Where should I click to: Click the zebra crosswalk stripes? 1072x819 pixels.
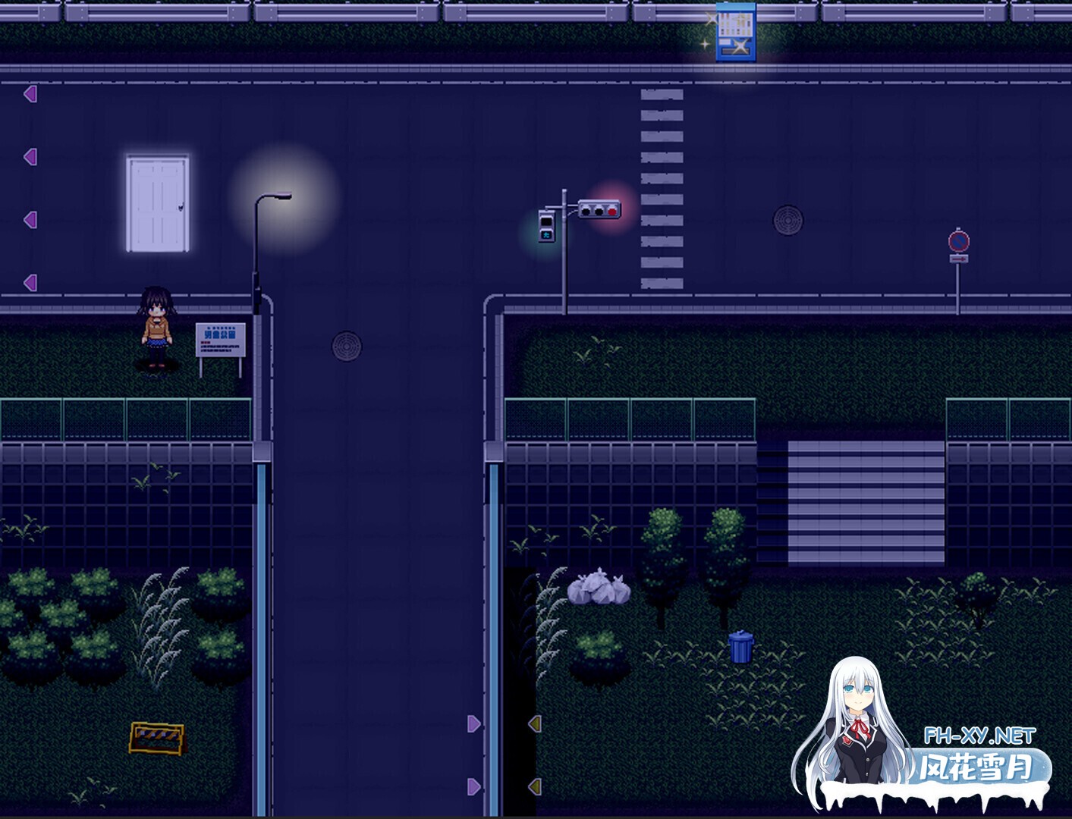(x=662, y=189)
